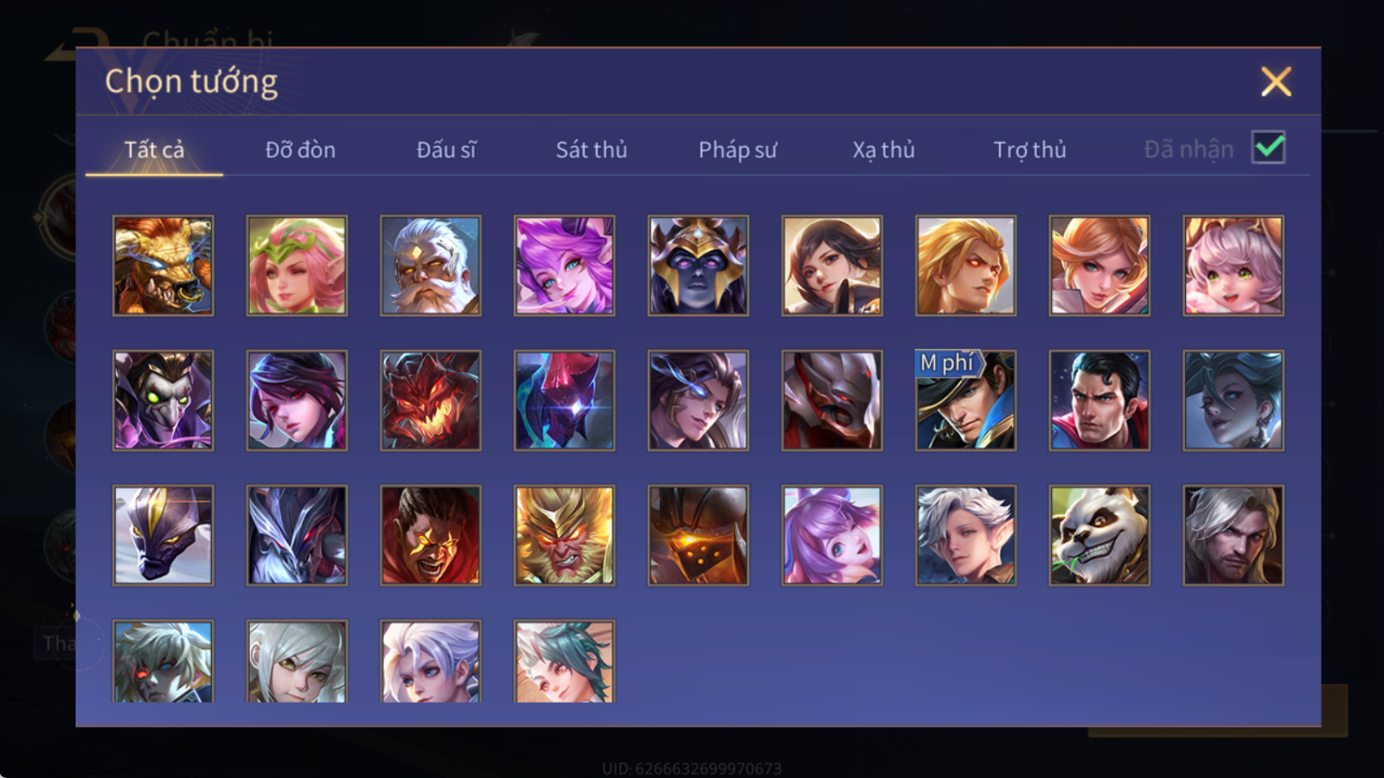This screenshot has height=778, width=1384.
Task: Choose the white-bearded old man hero
Action: (x=430, y=265)
